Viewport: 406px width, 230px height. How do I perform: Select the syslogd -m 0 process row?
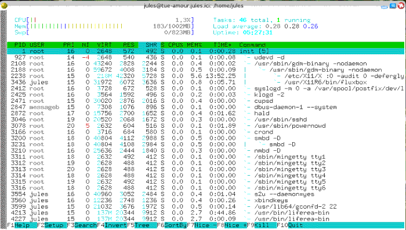click(205, 88)
